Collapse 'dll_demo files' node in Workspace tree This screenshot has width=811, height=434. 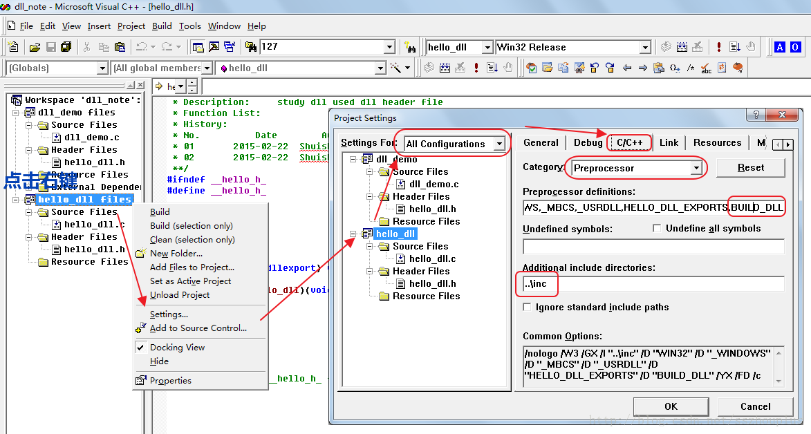[x=15, y=112]
